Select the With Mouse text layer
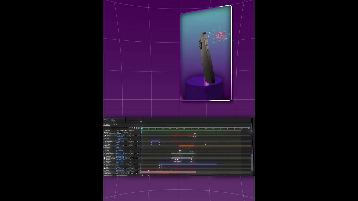The image size is (358, 201). tap(108, 173)
